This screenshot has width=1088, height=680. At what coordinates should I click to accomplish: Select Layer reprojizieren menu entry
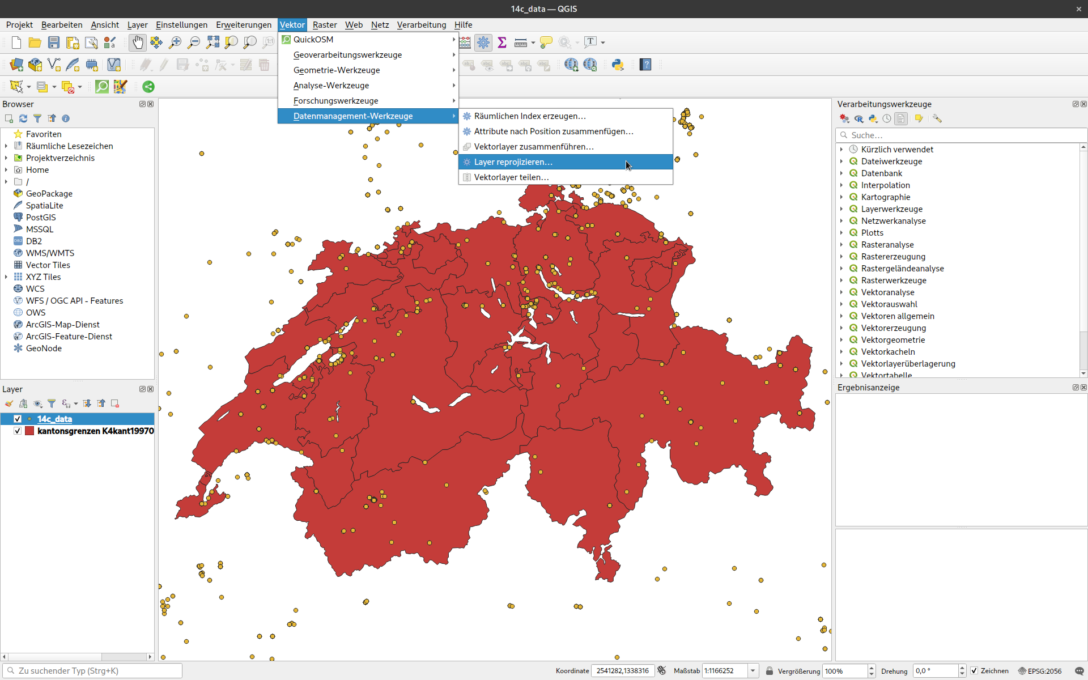[x=513, y=162]
